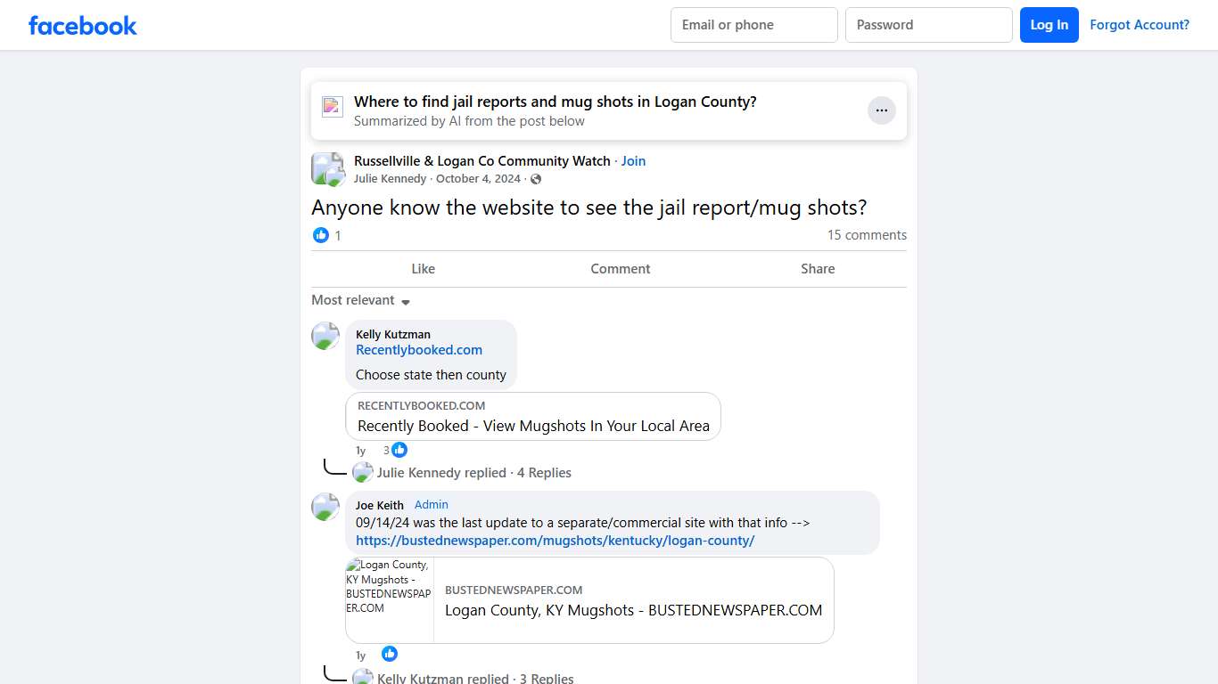Open the post options ellipsis icon
This screenshot has height=684, width=1218.
(x=882, y=110)
